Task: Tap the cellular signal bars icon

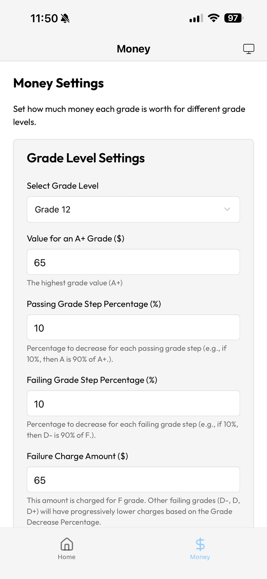Action: [x=194, y=18]
